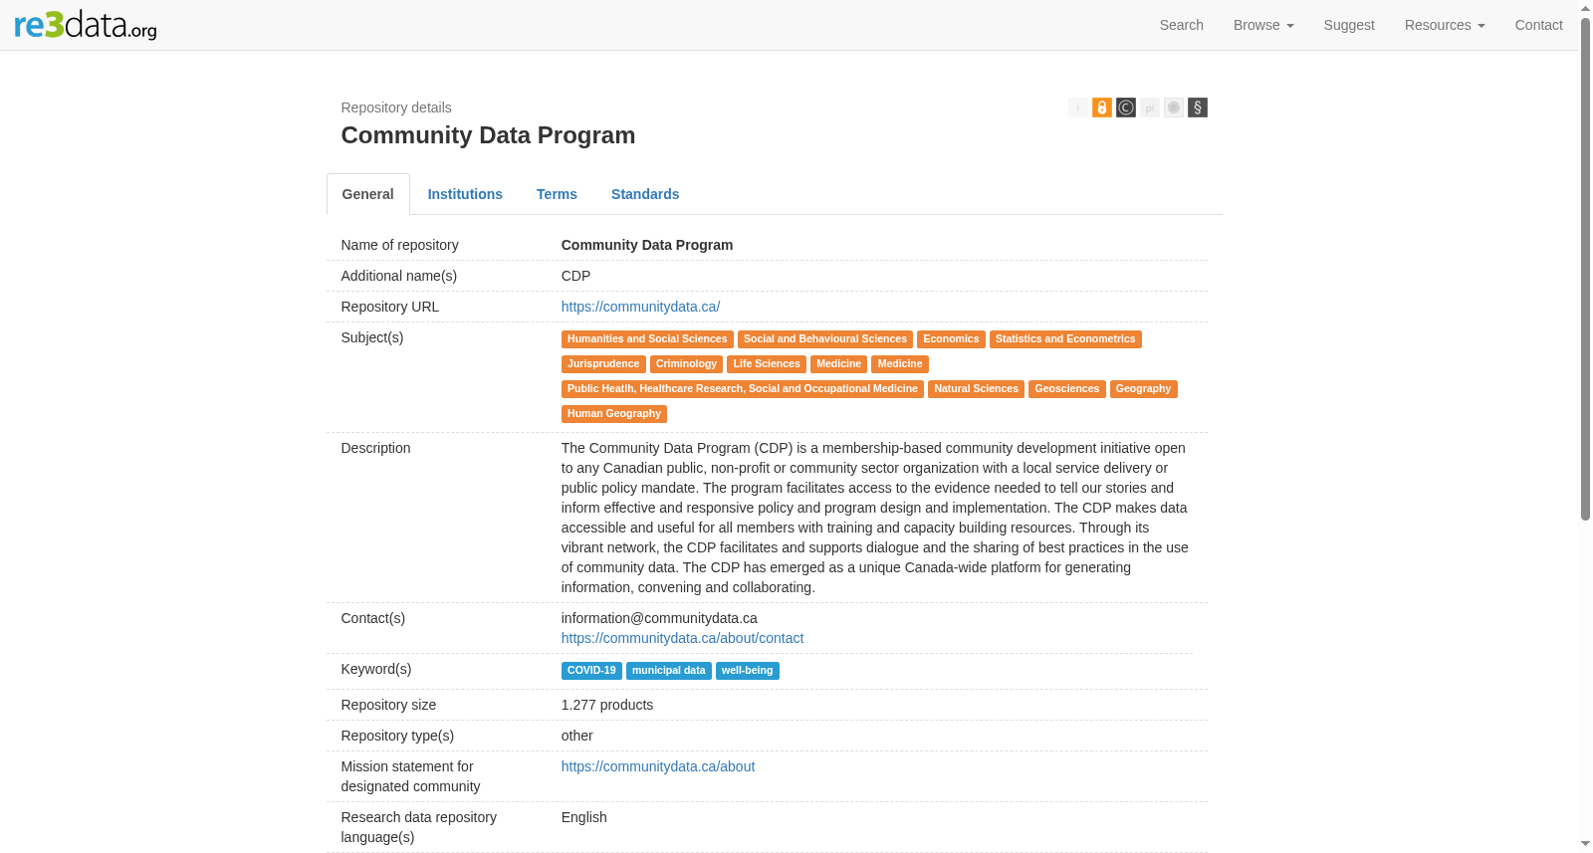Select the Criminology subject tag
The height and width of the screenshot is (853, 1593).
(686, 364)
